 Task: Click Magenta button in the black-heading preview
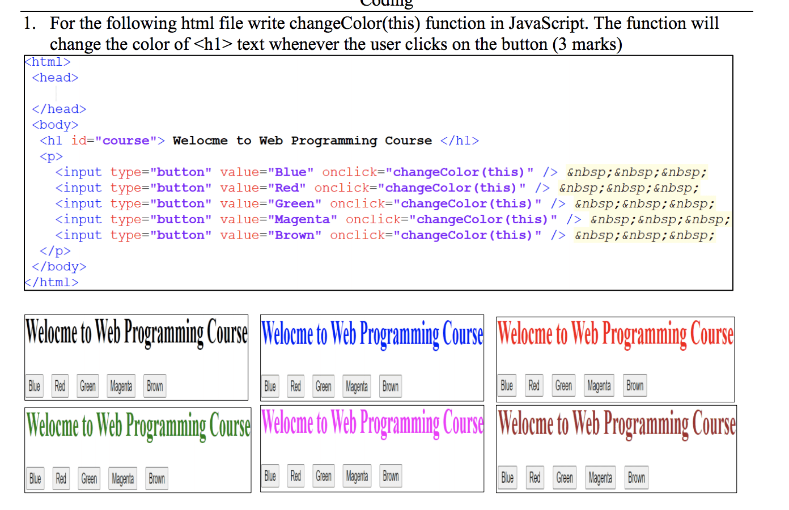(x=121, y=386)
